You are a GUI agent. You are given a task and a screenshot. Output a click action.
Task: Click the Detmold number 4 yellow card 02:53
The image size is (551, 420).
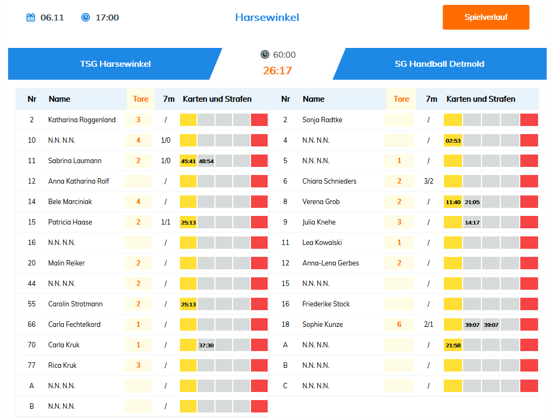click(x=453, y=141)
